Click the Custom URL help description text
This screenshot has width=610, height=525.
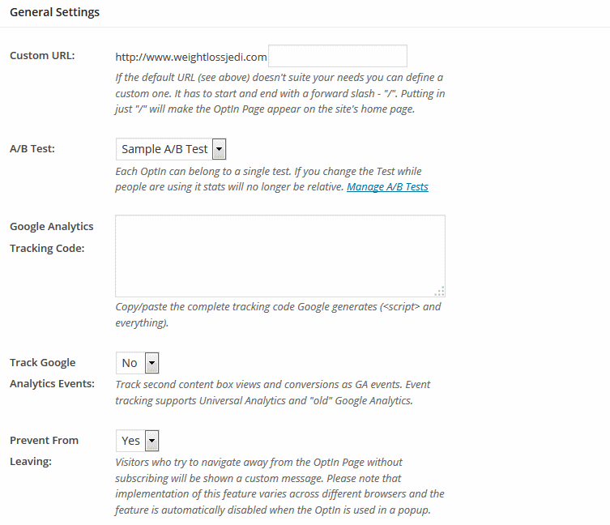[x=280, y=93]
